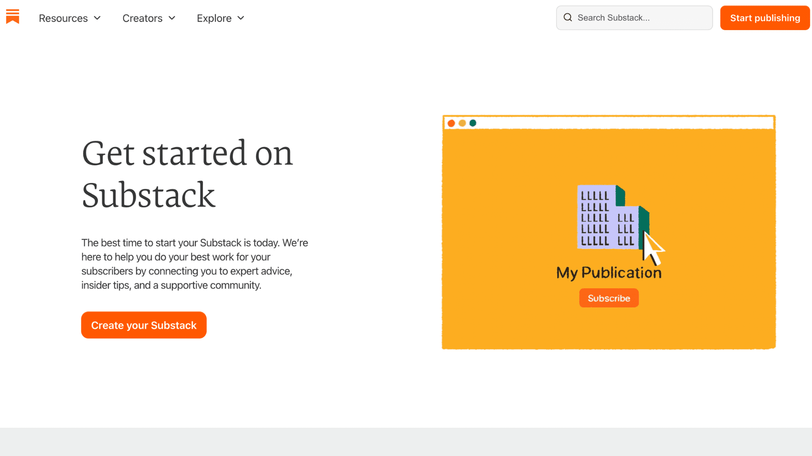Expand the Creators menu chevron
This screenshot has width=812, height=456.
tap(172, 18)
